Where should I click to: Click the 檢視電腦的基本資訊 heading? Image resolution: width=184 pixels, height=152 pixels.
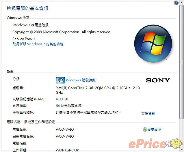27,8
